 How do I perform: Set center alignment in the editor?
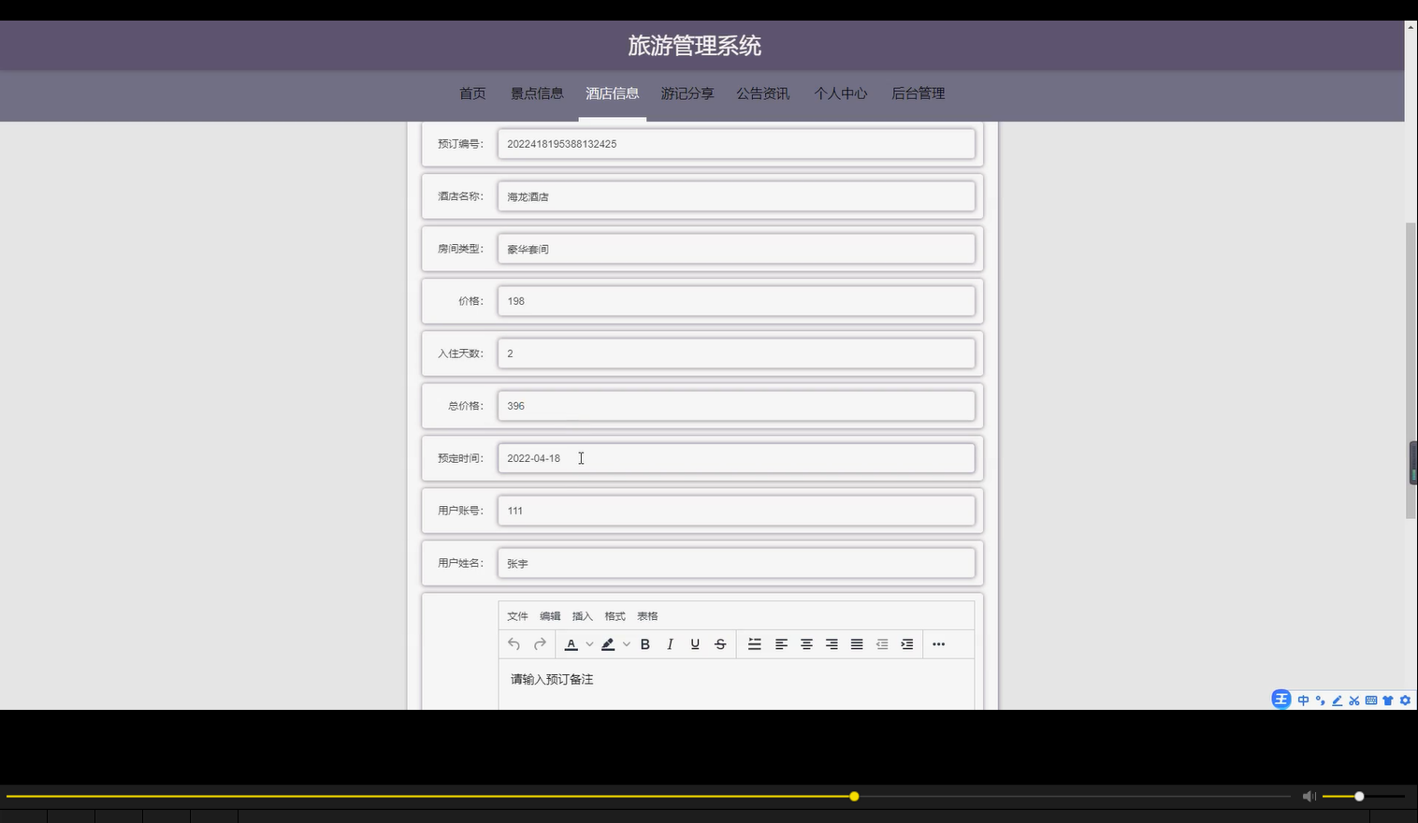806,644
